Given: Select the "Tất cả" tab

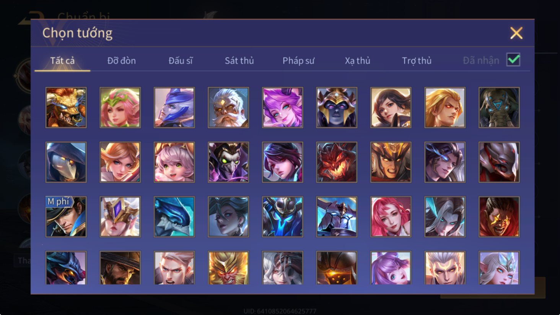Looking at the screenshot, I should click(x=62, y=60).
